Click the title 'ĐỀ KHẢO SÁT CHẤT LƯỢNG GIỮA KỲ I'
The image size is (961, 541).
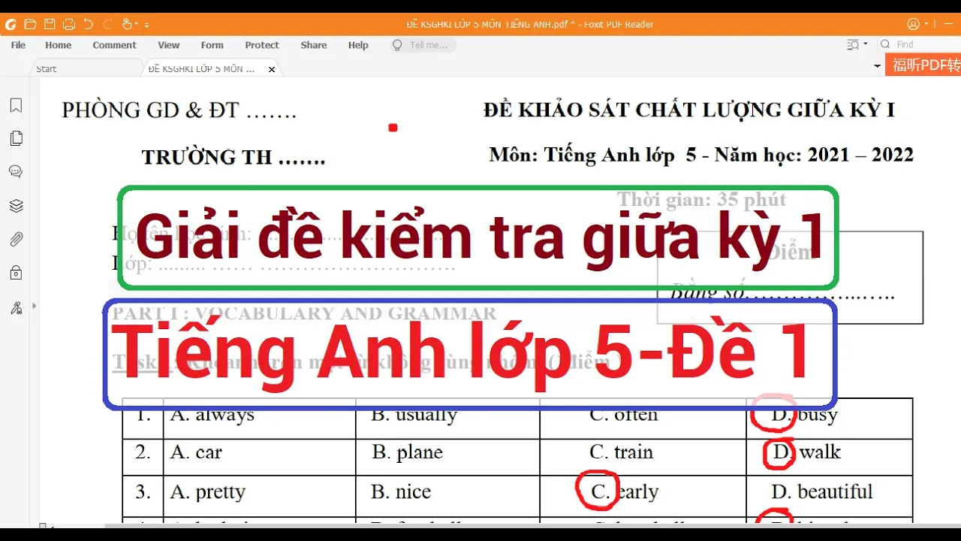pos(689,110)
